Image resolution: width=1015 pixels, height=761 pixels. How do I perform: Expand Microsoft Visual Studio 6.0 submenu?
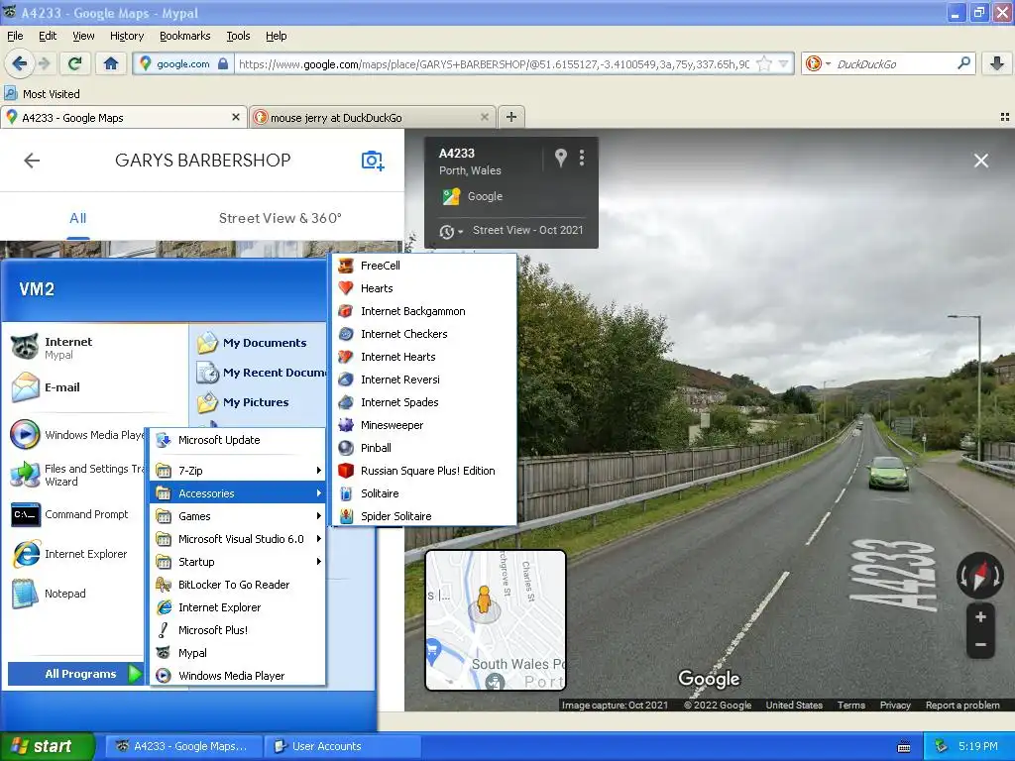[x=238, y=538]
